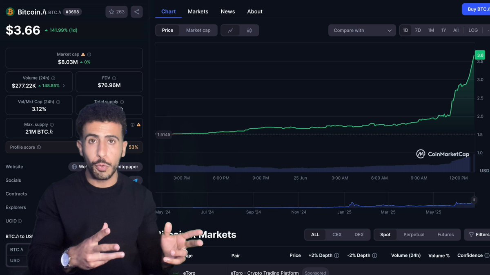The height and width of the screenshot is (275, 490).
Task: Toggle LOG scale on chart
Action: pyautogui.click(x=473, y=31)
